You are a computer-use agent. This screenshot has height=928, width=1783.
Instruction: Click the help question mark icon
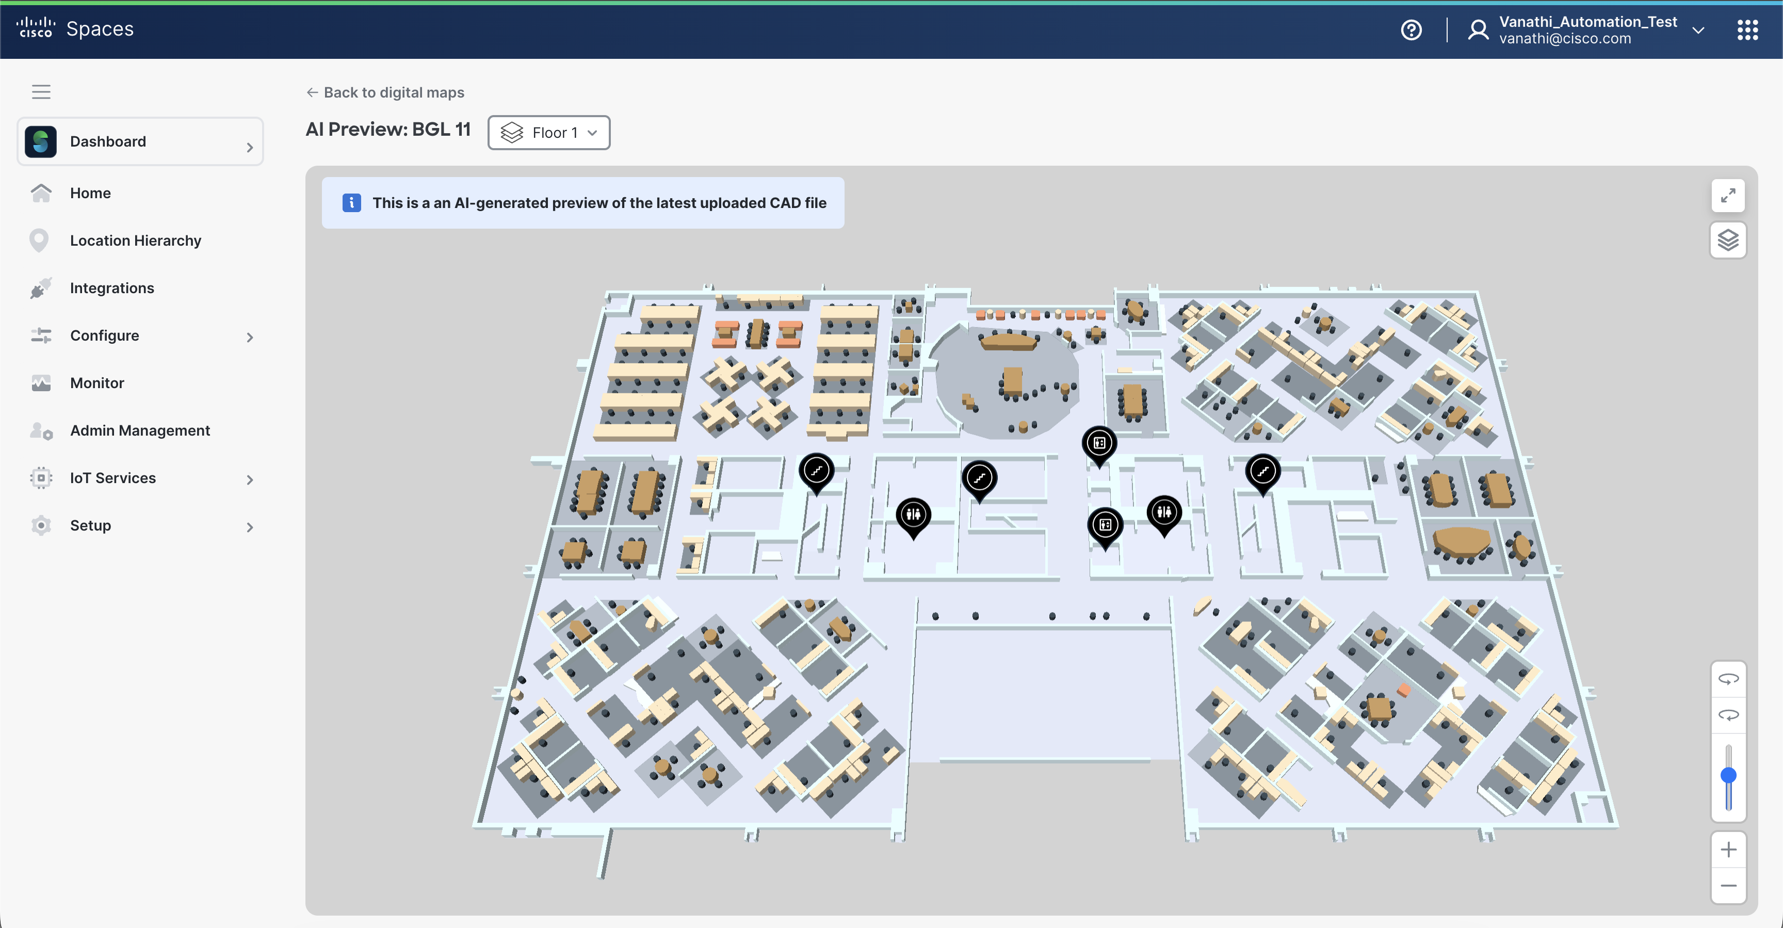tap(1411, 30)
